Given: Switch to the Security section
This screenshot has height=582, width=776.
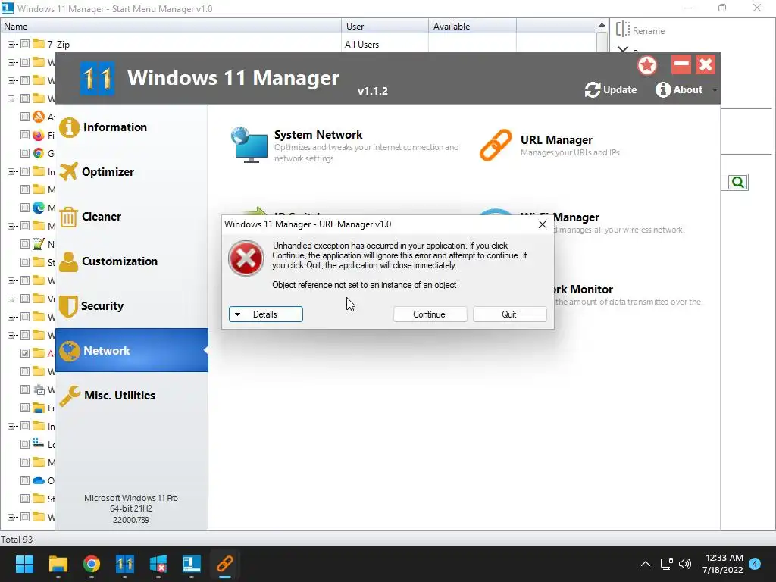Looking at the screenshot, I should (132, 306).
